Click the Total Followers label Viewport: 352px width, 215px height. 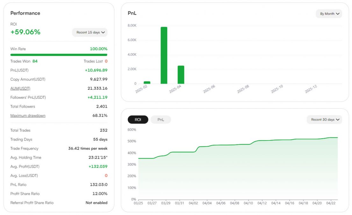pos(23,106)
